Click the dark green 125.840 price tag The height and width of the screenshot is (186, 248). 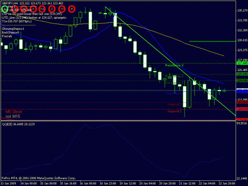pyautogui.click(x=242, y=74)
